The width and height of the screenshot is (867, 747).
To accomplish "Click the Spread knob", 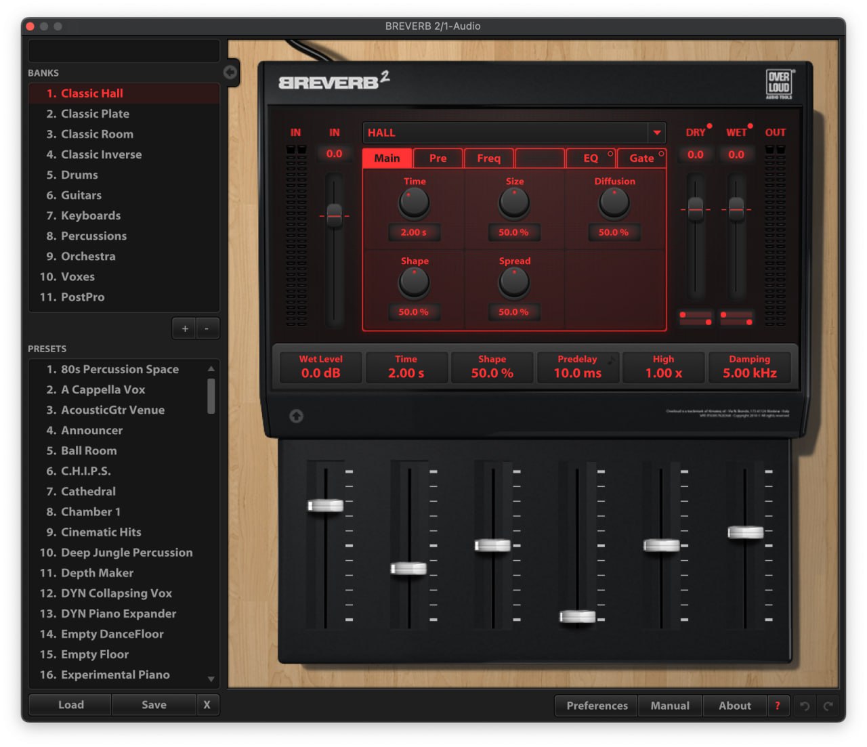I will pyautogui.click(x=514, y=282).
